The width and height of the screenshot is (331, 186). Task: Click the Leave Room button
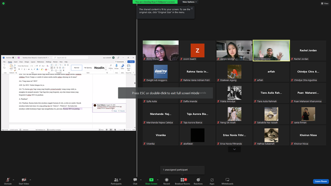pyautogui.click(x=321, y=181)
